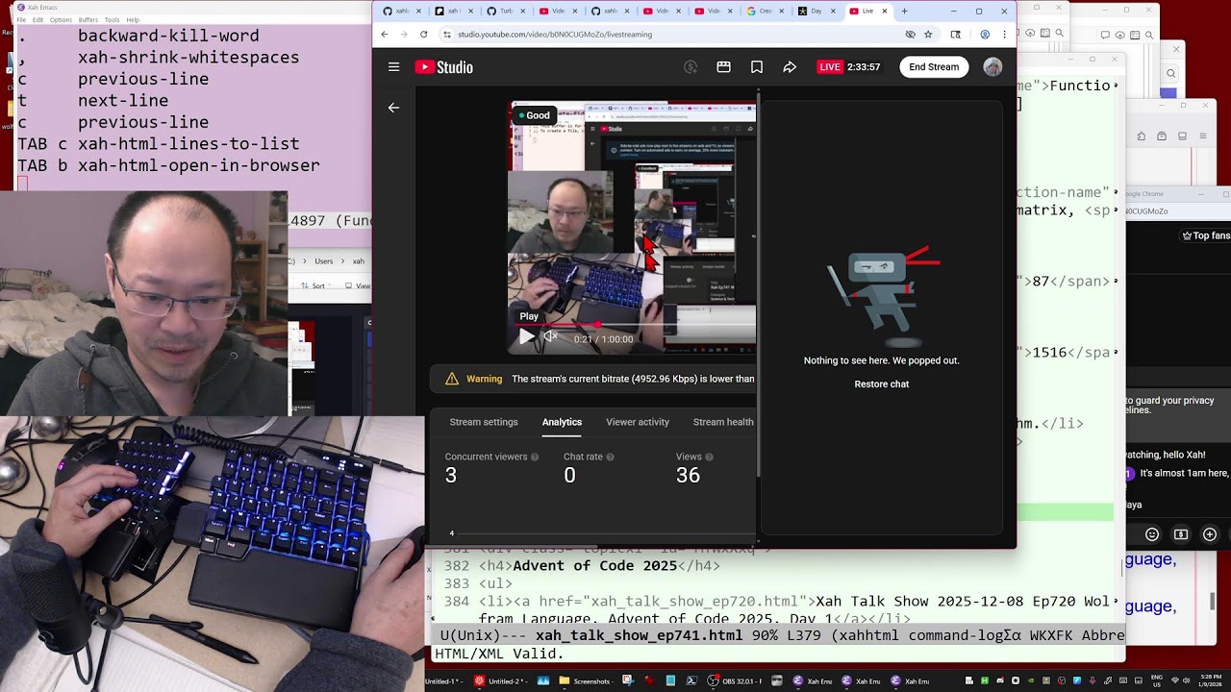Open Edit menu in Xah Emacs
Screen dimensions: 1231x692
pos(38,19)
